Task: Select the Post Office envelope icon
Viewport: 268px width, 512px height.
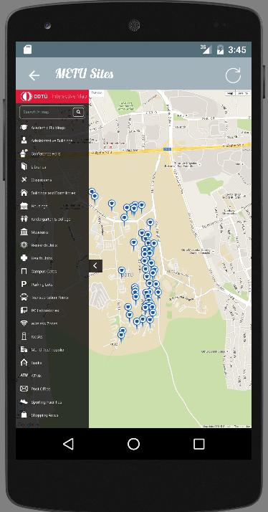Action: [24, 389]
